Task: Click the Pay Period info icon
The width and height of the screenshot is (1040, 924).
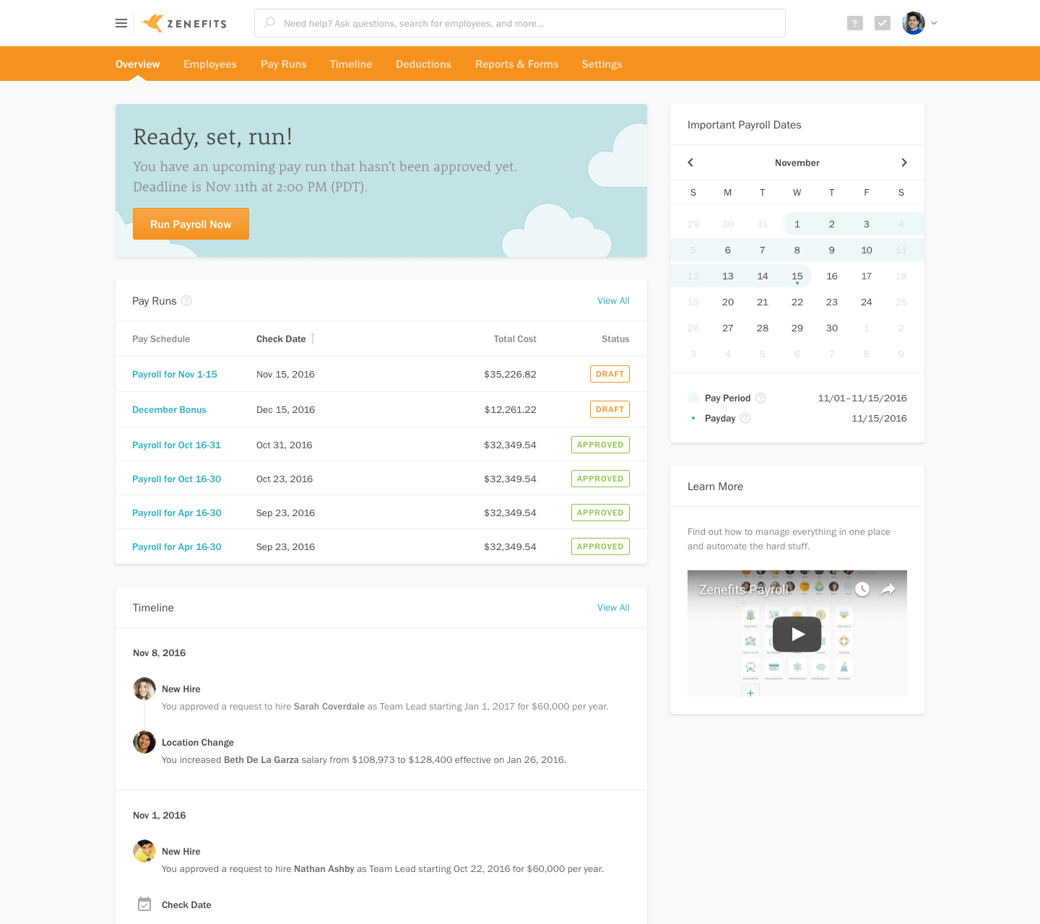Action: [x=760, y=398]
